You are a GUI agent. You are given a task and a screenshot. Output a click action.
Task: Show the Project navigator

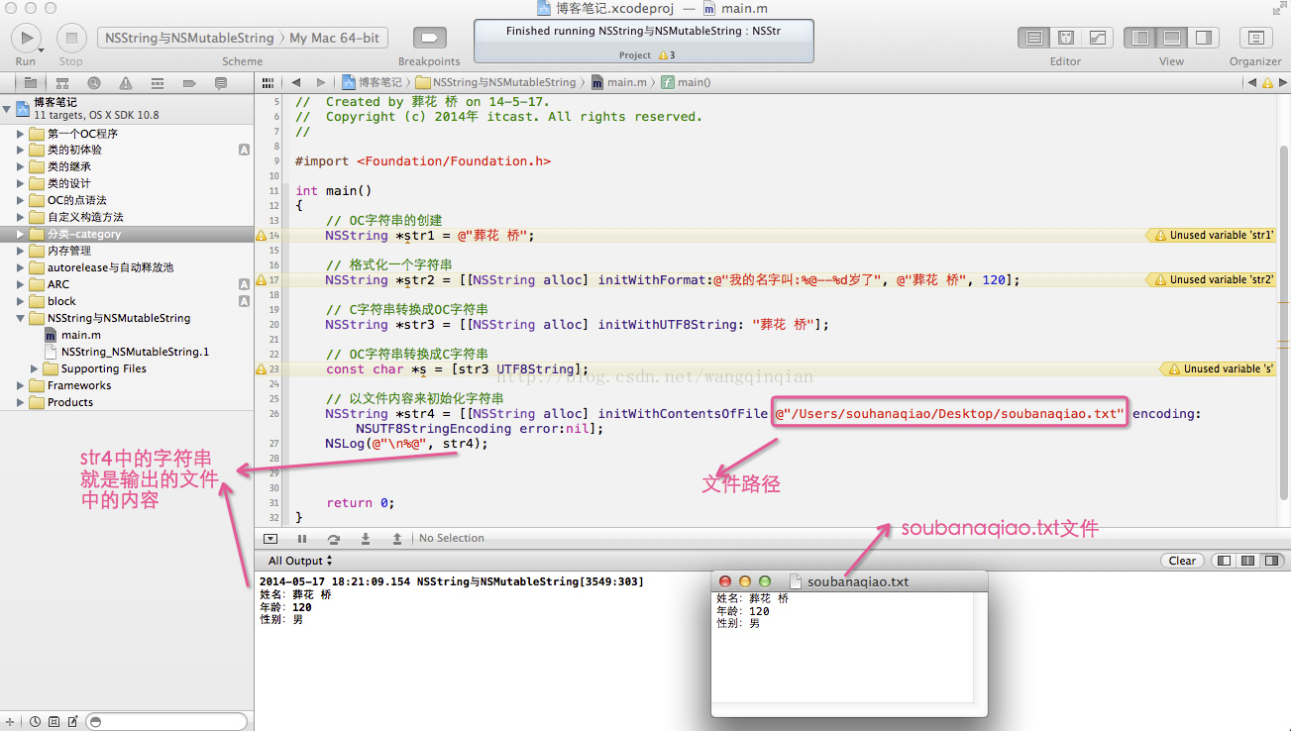tap(31, 83)
